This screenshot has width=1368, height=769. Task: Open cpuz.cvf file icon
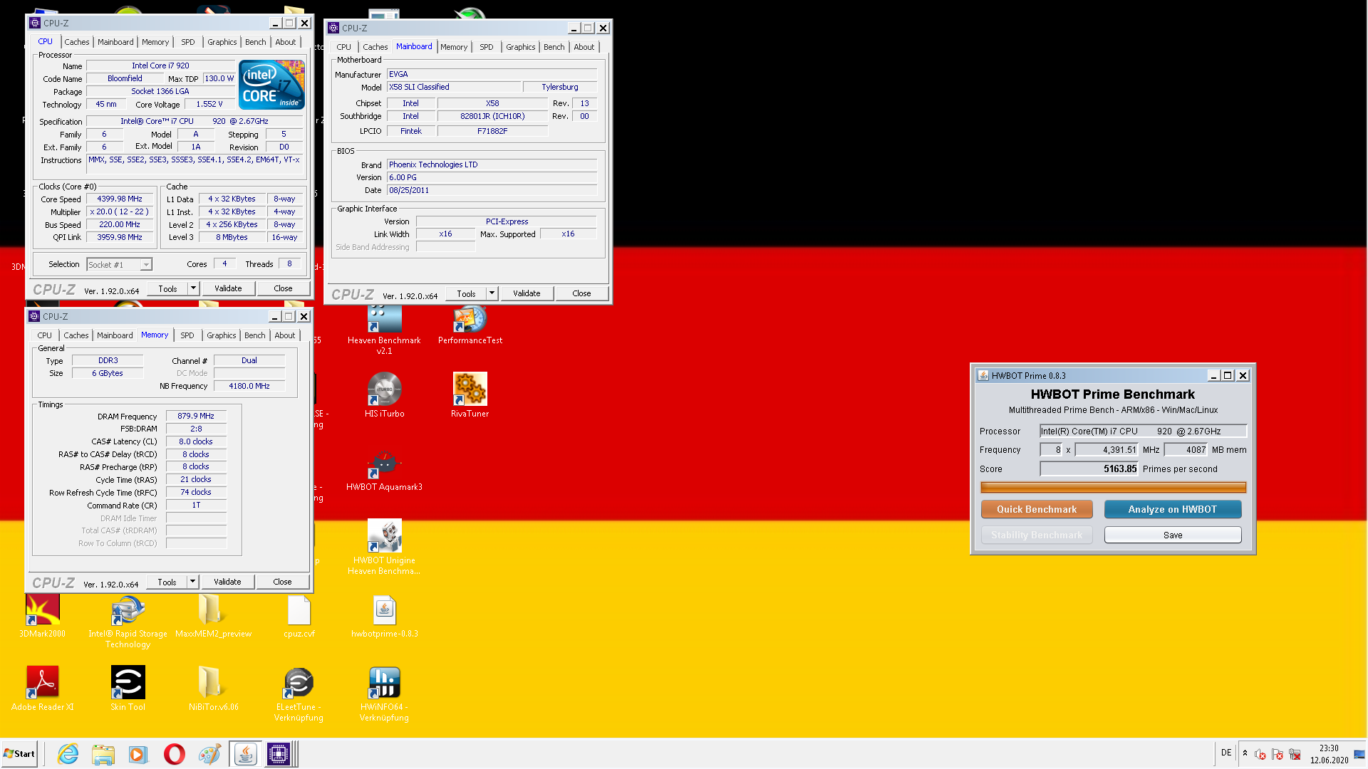[x=299, y=616]
